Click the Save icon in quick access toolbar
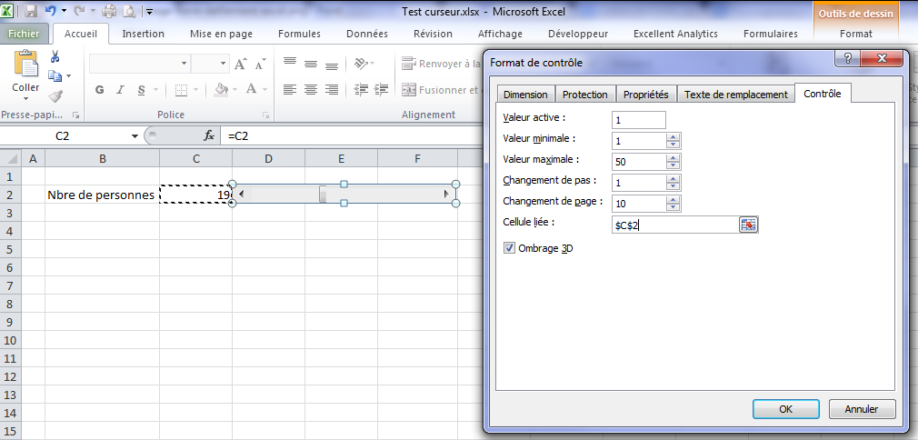Viewport: 918px width, 440px height. (31, 12)
